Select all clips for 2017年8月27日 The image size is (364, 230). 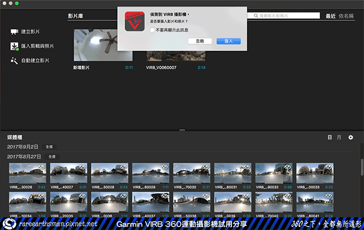coord(52,157)
